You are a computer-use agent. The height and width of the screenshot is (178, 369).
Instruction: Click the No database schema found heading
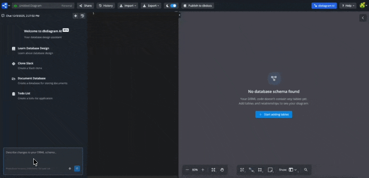pos(274,92)
